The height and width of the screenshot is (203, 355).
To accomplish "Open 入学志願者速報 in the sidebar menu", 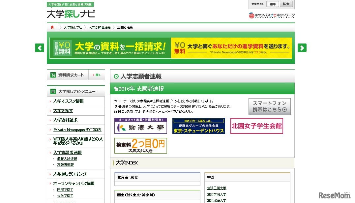I will click(x=67, y=152).
